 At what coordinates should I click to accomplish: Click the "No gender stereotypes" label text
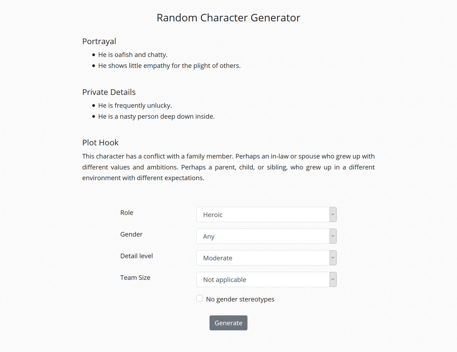(240, 299)
